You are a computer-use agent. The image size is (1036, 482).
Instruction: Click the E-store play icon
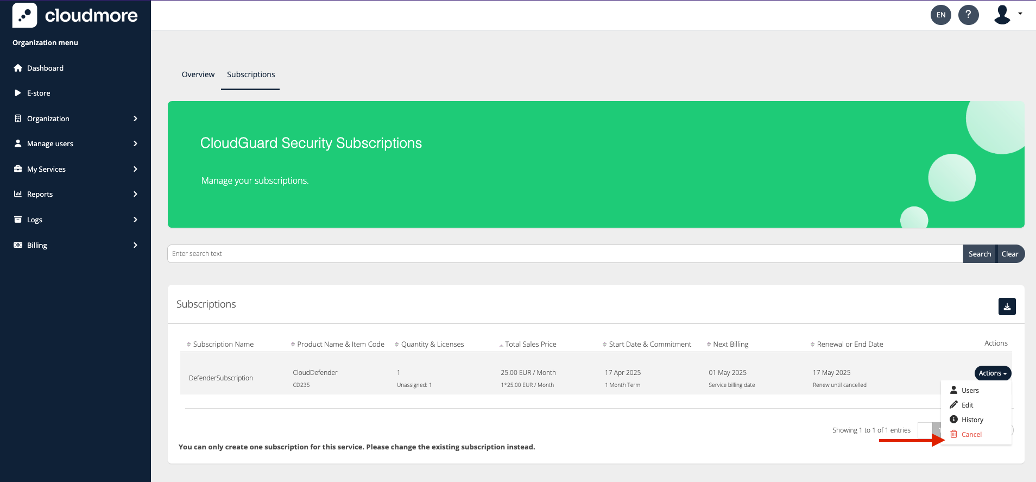[18, 93]
